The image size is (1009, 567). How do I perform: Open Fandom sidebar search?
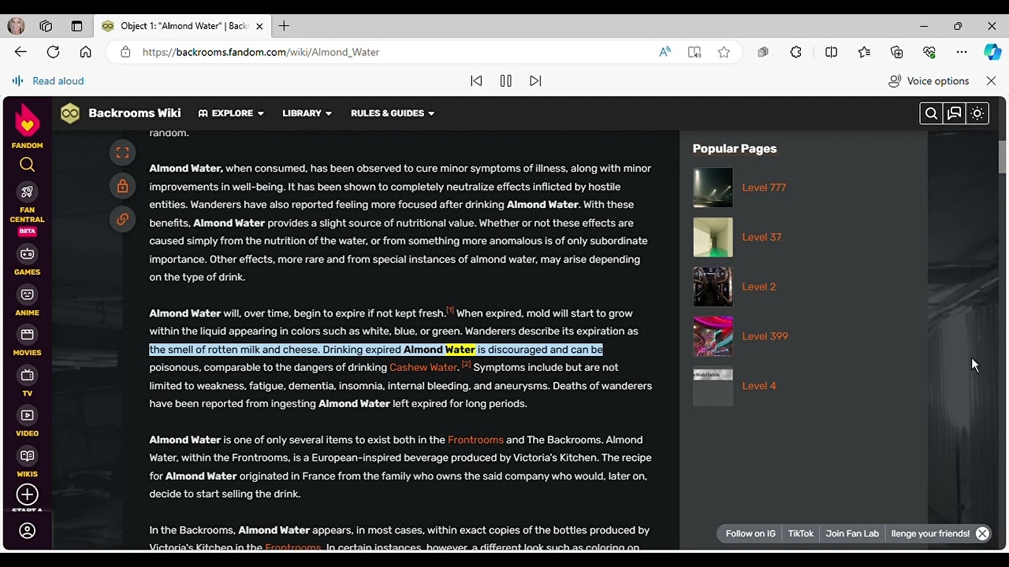pyautogui.click(x=28, y=165)
